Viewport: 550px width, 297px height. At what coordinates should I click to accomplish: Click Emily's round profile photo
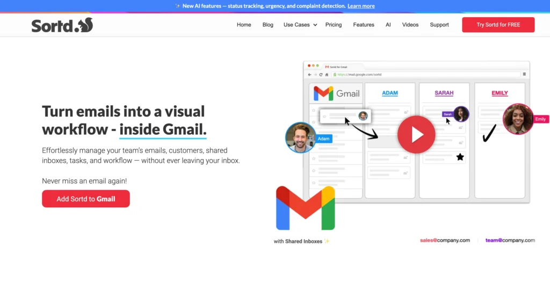518,119
